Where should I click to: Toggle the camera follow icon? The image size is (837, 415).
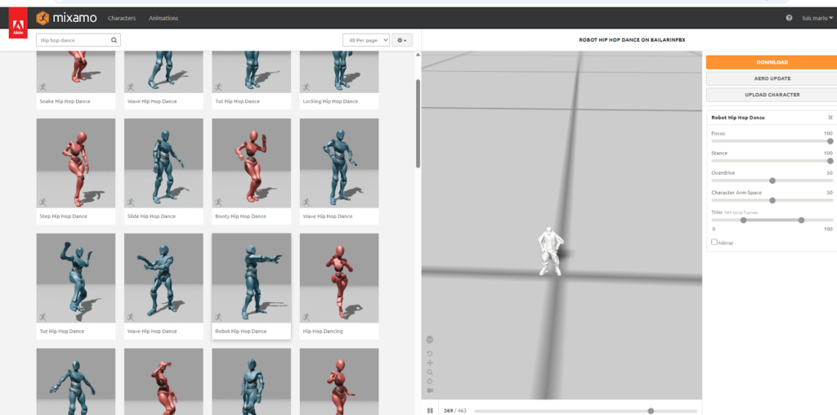click(x=430, y=390)
